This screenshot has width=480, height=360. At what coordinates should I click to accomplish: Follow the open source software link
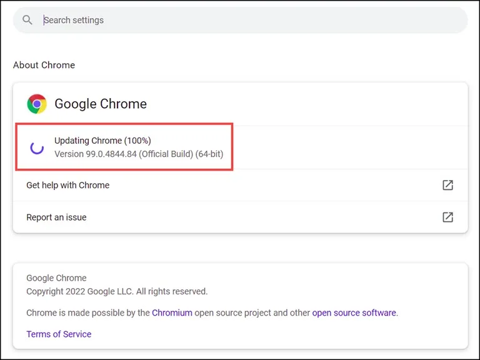coord(354,312)
